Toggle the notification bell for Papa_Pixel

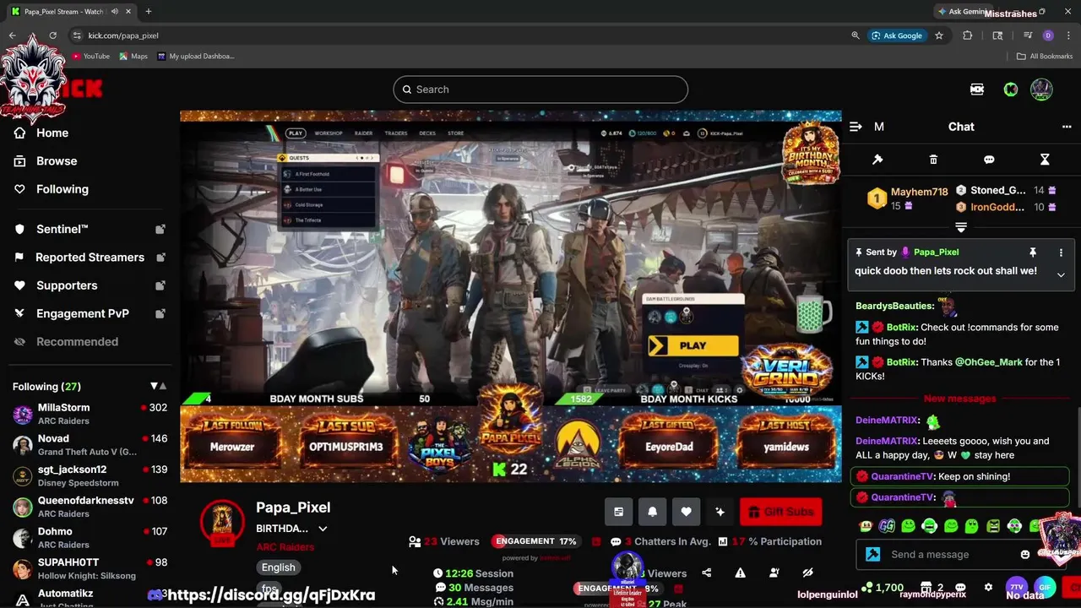click(x=652, y=512)
